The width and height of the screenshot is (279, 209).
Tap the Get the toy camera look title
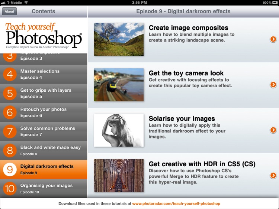coord(186,73)
